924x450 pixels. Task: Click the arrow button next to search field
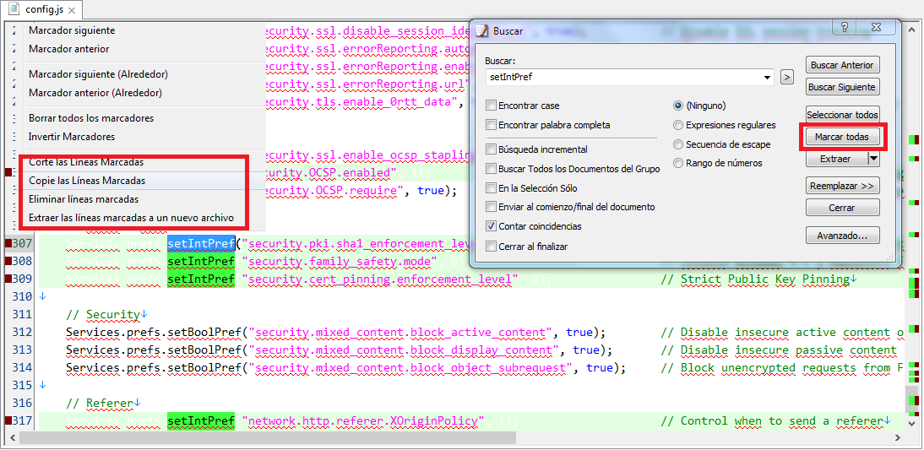786,77
